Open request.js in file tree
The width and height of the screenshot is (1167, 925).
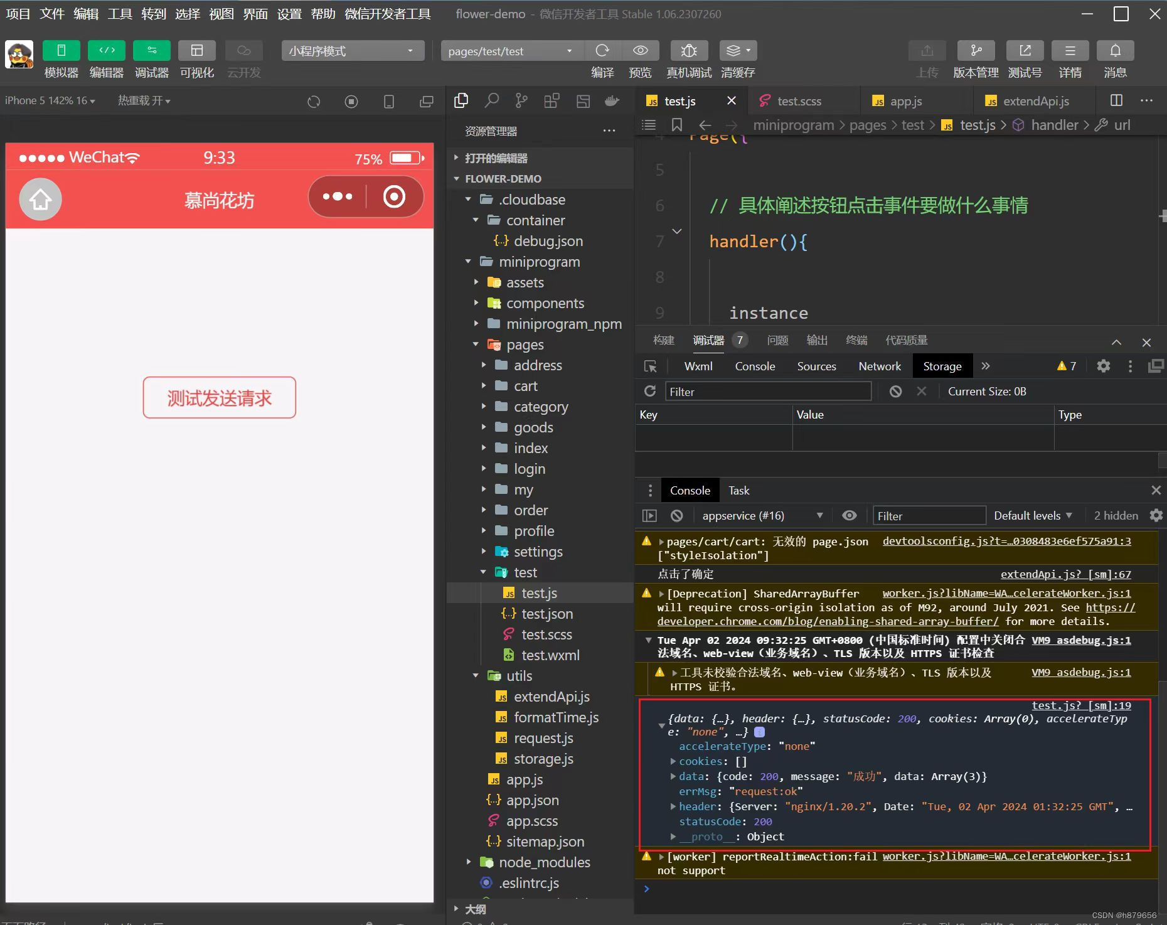543,738
